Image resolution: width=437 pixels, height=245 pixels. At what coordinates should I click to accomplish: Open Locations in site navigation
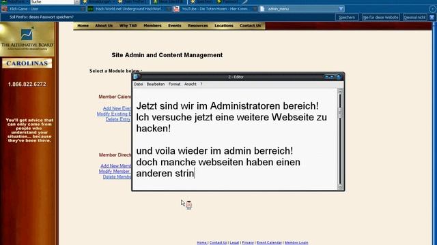[224, 26]
